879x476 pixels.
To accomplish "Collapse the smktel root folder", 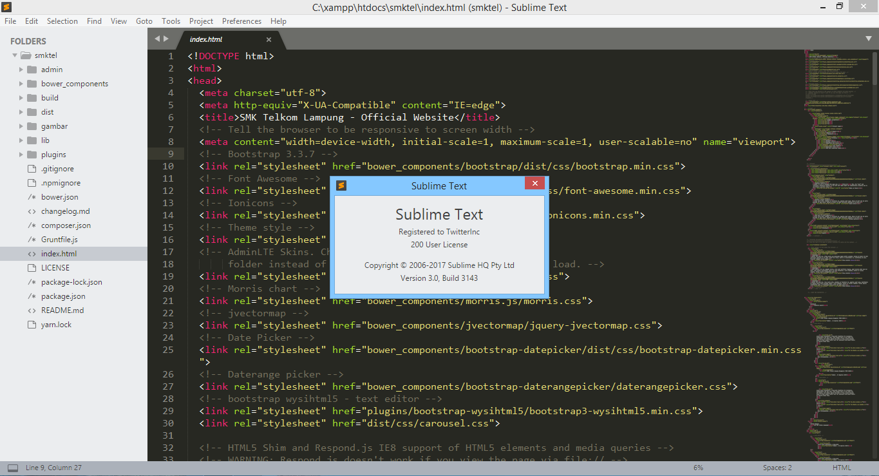I will [x=14, y=55].
